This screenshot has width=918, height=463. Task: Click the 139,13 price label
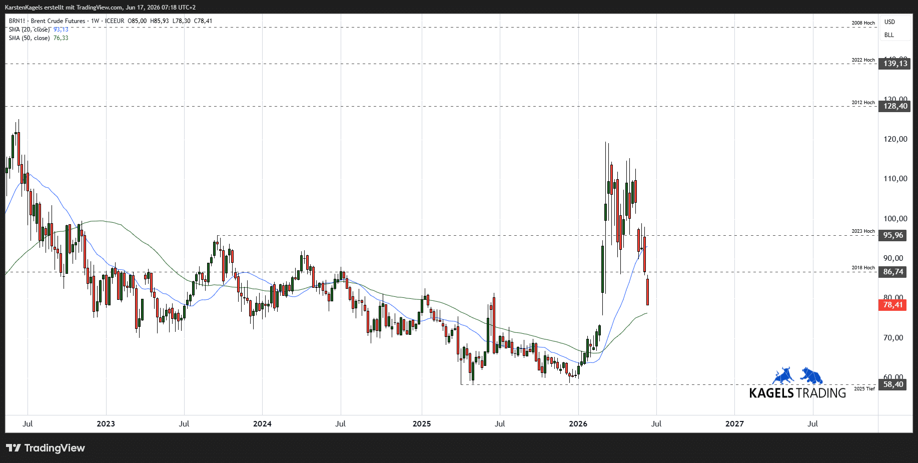895,64
